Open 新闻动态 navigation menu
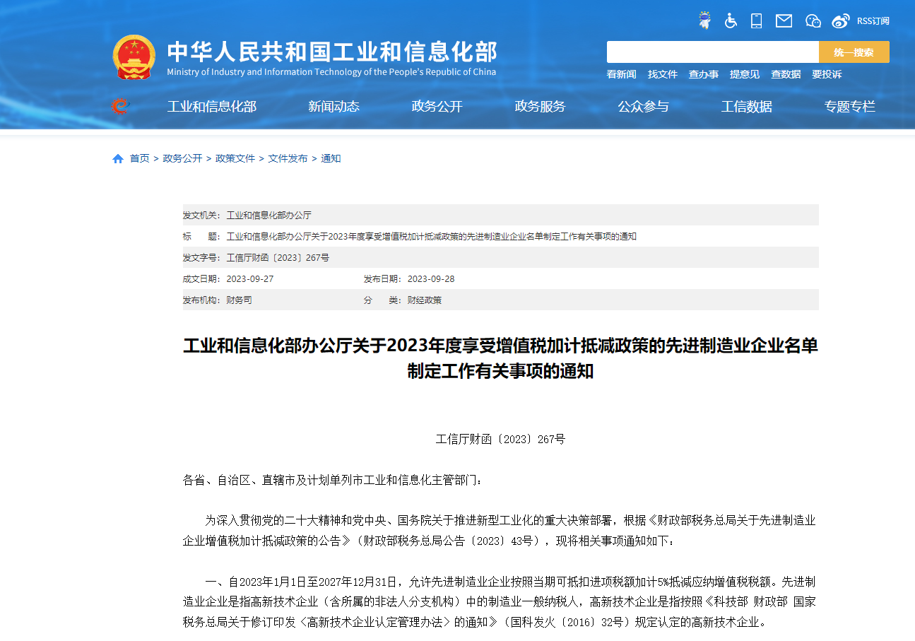This screenshot has height=641, width=915. pyautogui.click(x=333, y=107)
